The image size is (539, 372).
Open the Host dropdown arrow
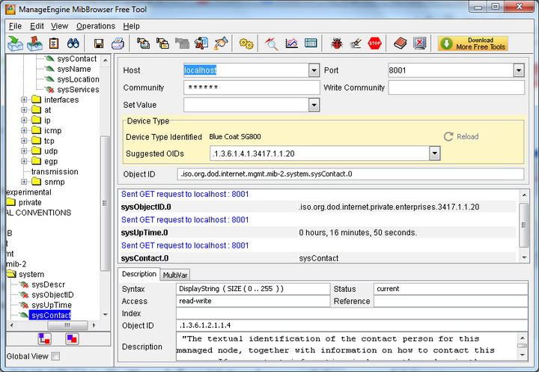click(x=314, y=70)
